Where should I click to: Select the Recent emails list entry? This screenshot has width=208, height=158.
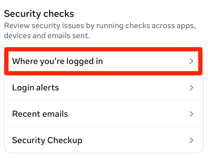tap(104, 114)
